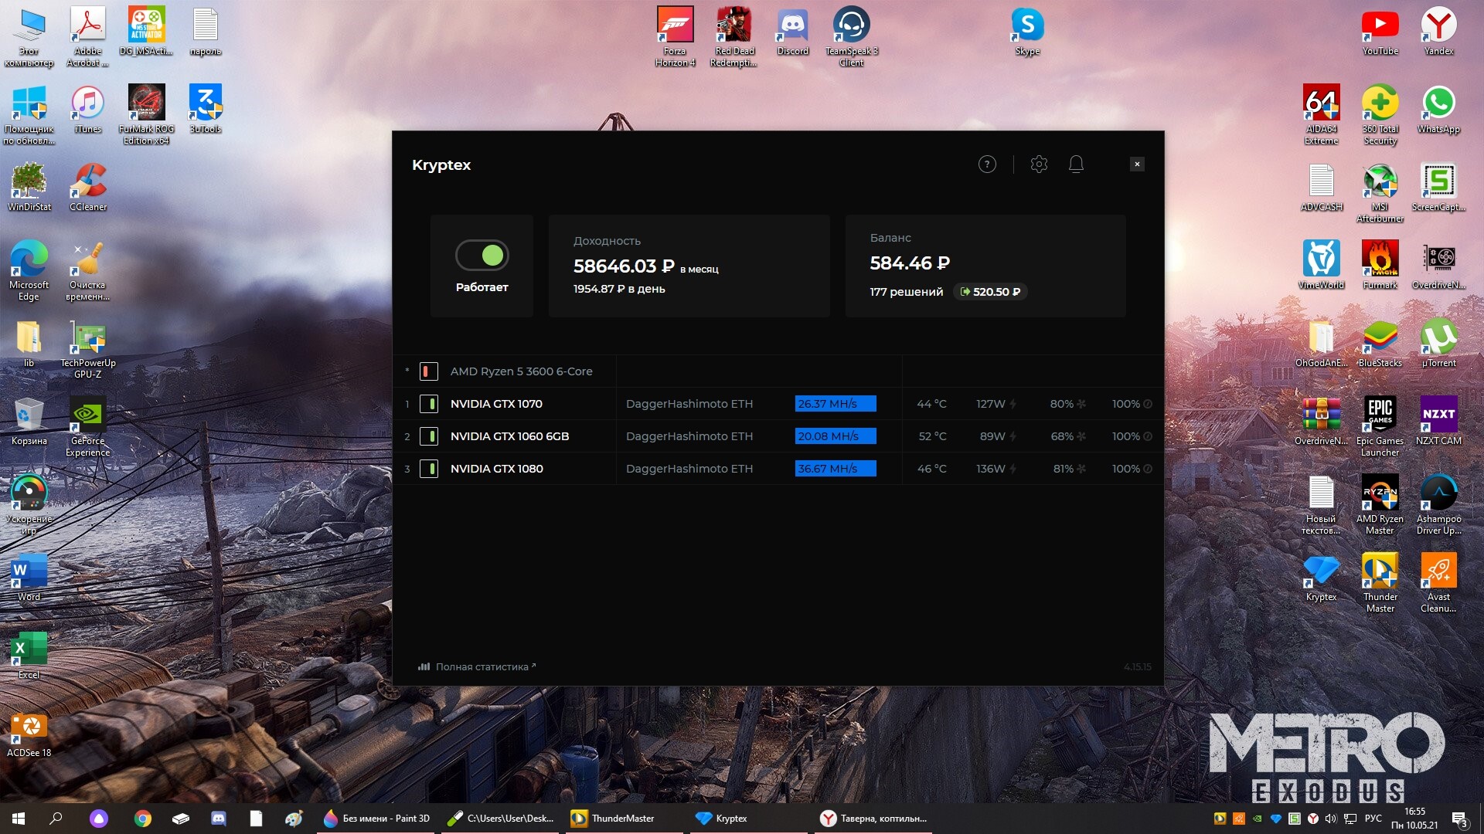Click the GTX 1060 fan speed 68% icon
The height and width of the screenshot is (834, 1484).
click(1081, 436)
